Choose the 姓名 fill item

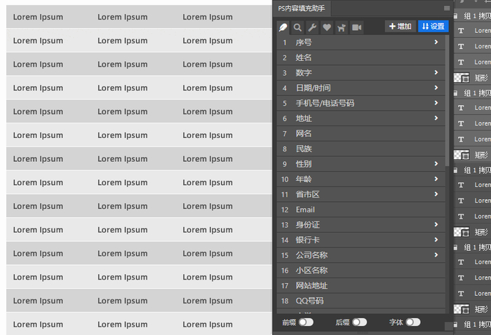coord(361,57)
